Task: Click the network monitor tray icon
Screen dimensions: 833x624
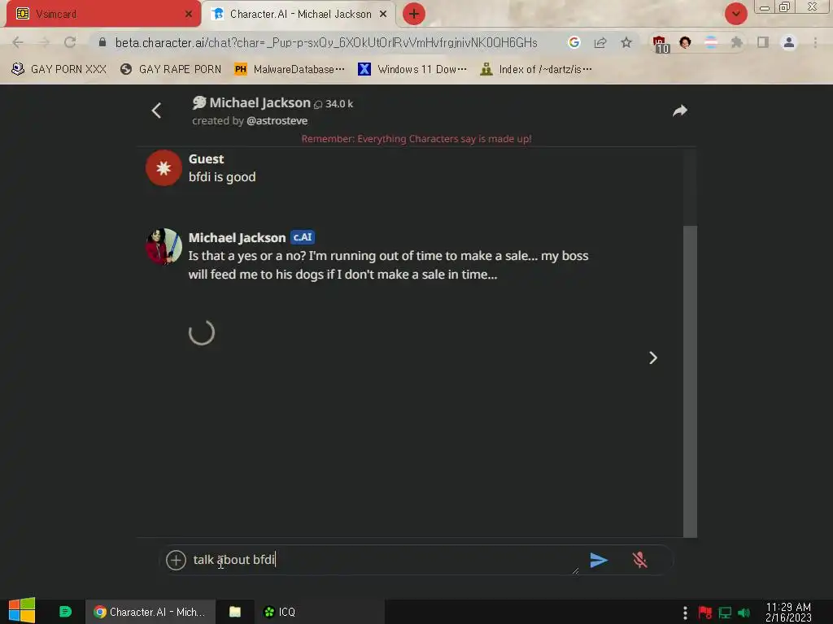Action: (725, 613)
